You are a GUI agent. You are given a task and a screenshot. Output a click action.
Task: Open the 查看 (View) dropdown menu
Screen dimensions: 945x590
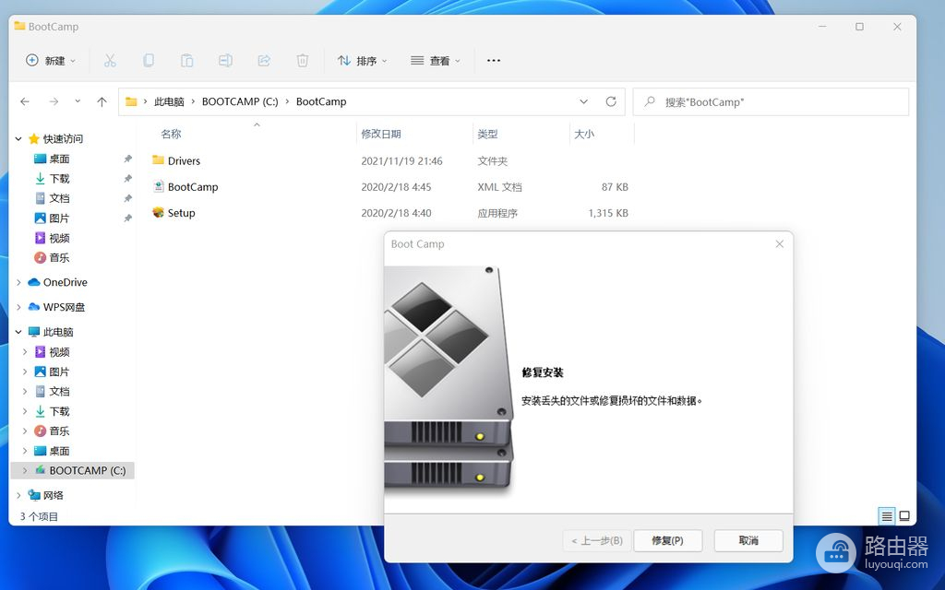pos(437,61)
